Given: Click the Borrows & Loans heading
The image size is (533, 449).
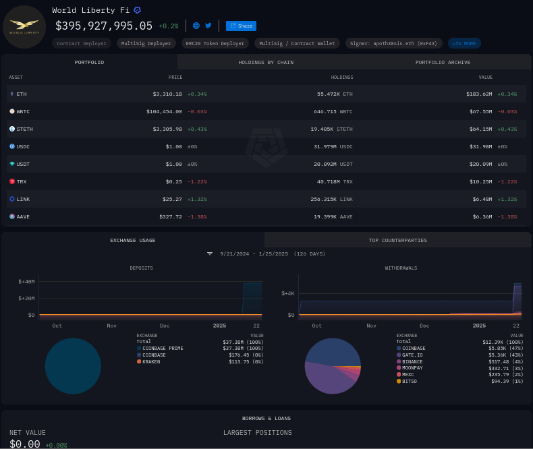Looking at the screenshot, I should [x=266, y=419].
